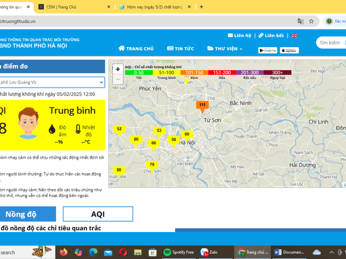This screenshot has height=259, width=346.
Task: Open the Google Play store badge
Action: pos(268,50)
